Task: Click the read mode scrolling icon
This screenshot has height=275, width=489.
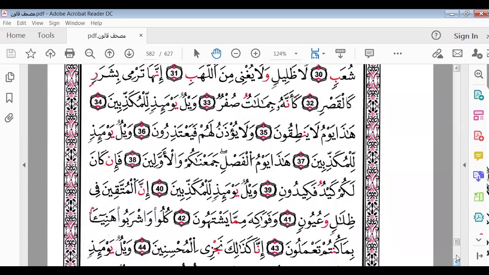Action: pos(340,53)
